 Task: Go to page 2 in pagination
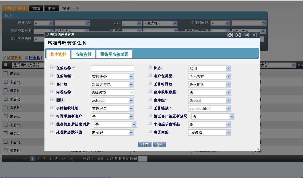[x=38, y=159]
